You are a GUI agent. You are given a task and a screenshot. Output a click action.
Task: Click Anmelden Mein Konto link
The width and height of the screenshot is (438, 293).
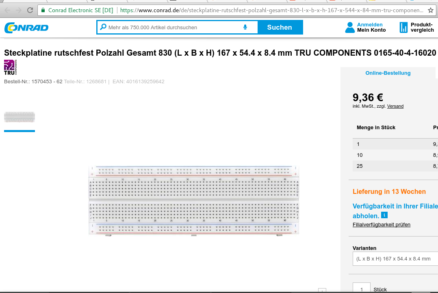click(371, 27)
